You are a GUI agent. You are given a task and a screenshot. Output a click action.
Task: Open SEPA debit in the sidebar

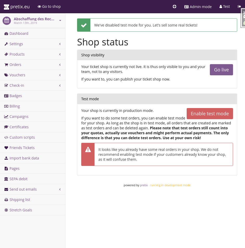(x=33, y=179)
